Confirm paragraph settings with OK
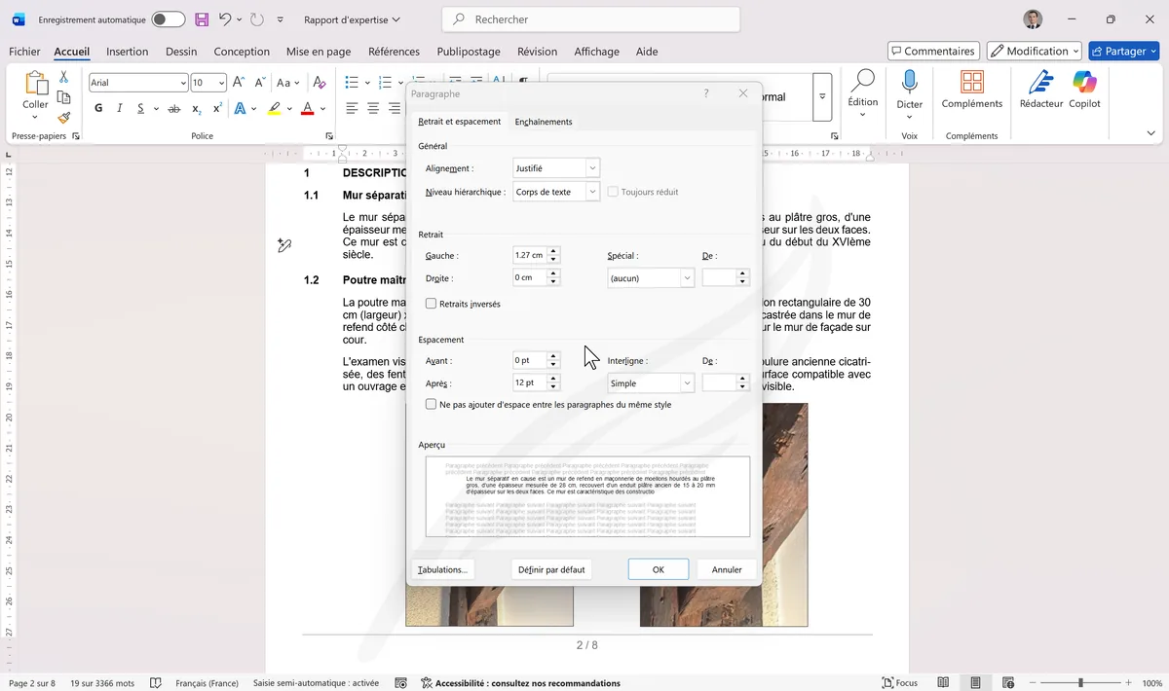 (x=658, y=568)
